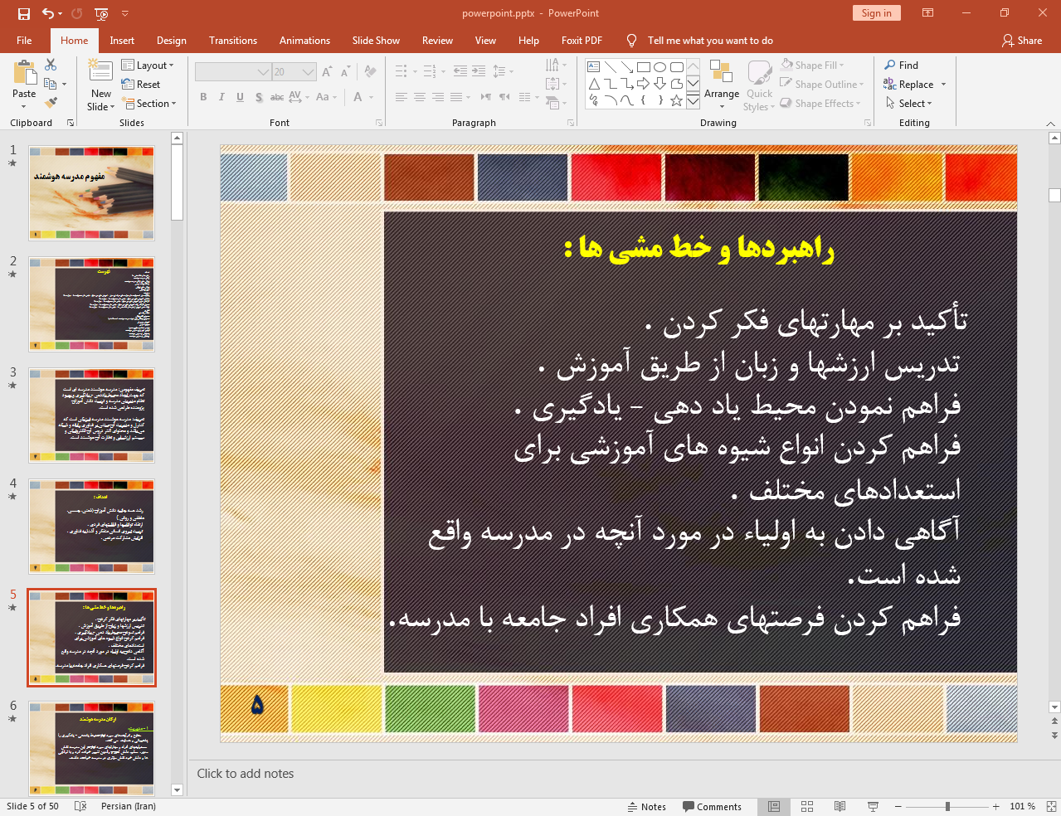Image resolution: width=1061 pixels, height=816 pixels.
Task: Insert a text box shape
Action: (594, 67)
